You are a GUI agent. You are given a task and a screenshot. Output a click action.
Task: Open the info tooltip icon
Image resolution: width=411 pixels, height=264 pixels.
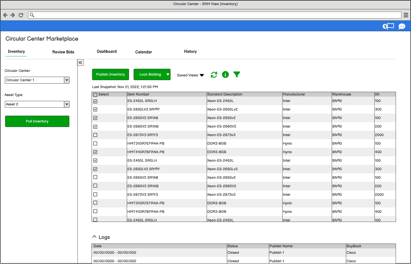225,74
